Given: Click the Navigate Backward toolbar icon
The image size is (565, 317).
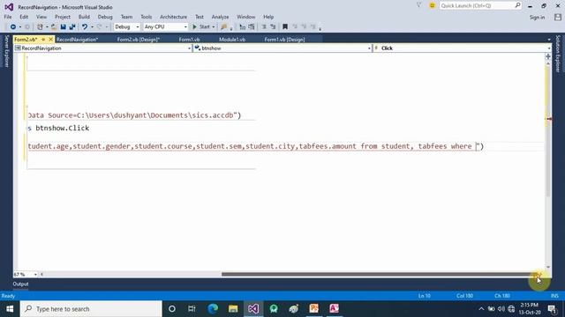Looking at the screenshot, I should 13,27.
